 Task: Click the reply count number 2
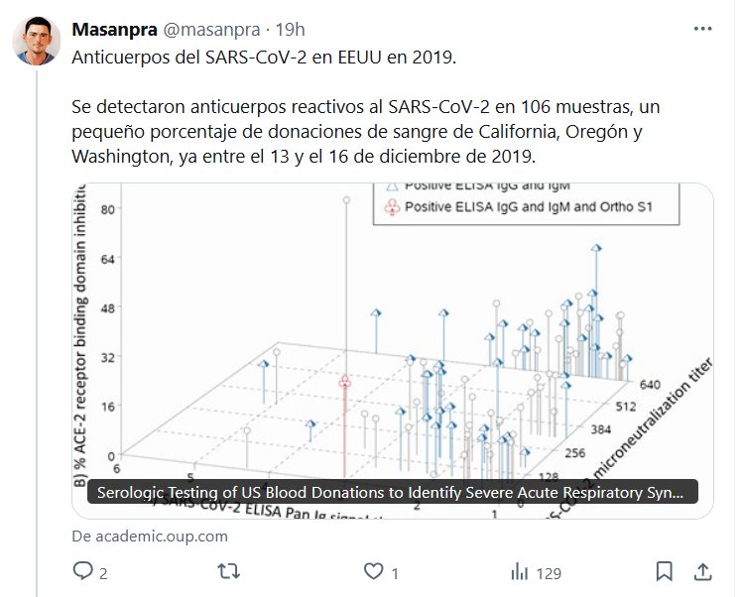click(102, 572)
